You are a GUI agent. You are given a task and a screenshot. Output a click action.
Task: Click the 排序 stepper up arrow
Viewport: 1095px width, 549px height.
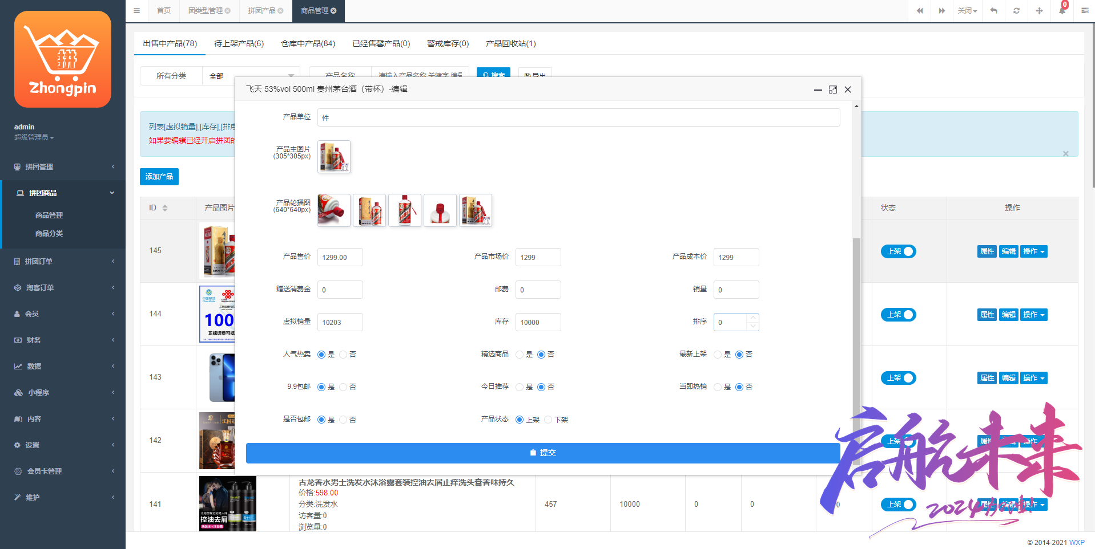click(753, 318)
